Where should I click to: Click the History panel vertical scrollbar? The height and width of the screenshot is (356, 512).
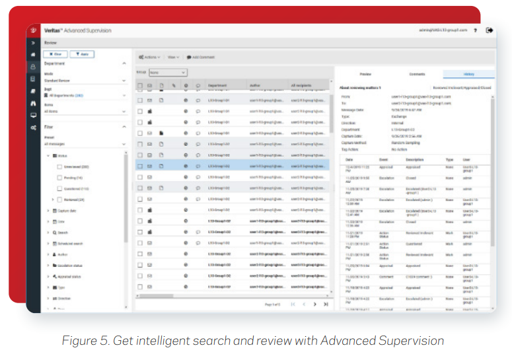click(492, 173)
